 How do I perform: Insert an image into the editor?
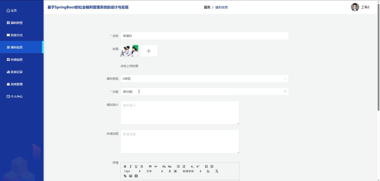click(131, 176)
